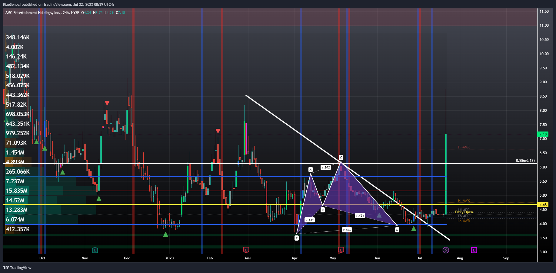Viewport: 556px width, 273px height.
Task: Click the 6.074M volume profile label
Action: click(x=15, y=220)
